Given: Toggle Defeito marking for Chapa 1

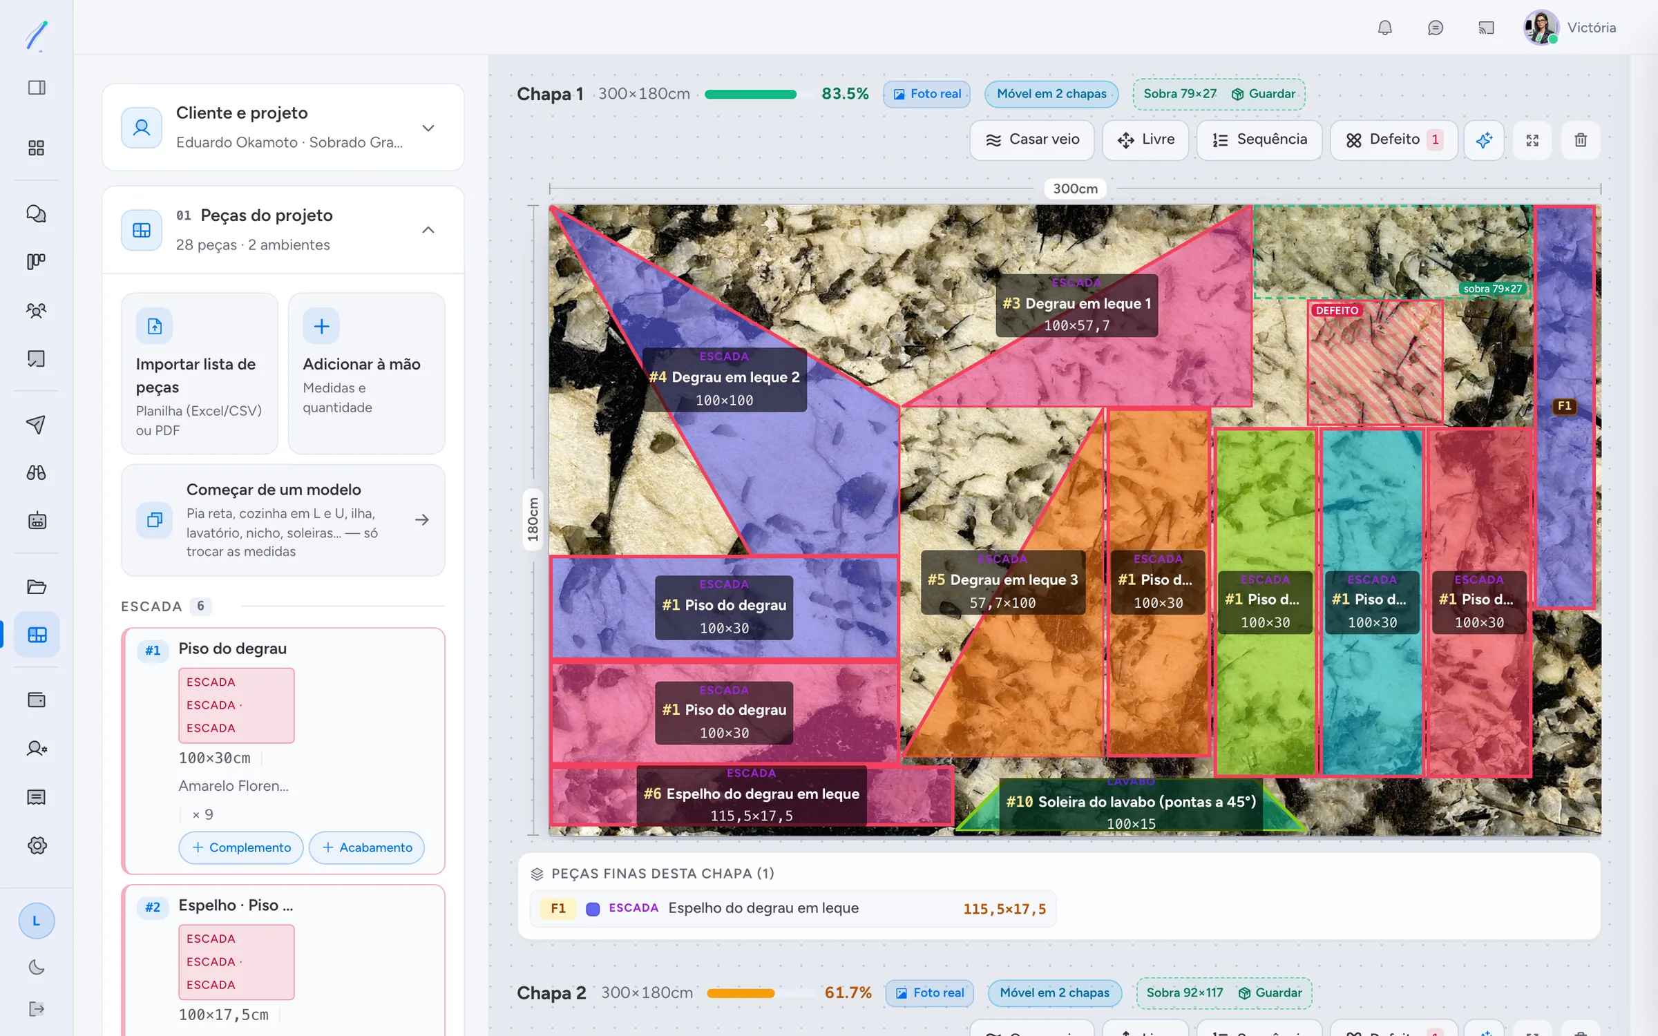Looking at the screenshot, I should 1394,140.
